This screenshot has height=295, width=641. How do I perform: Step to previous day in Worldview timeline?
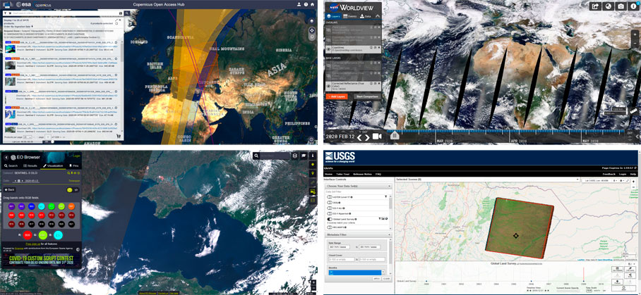click(x=359, y=137)
